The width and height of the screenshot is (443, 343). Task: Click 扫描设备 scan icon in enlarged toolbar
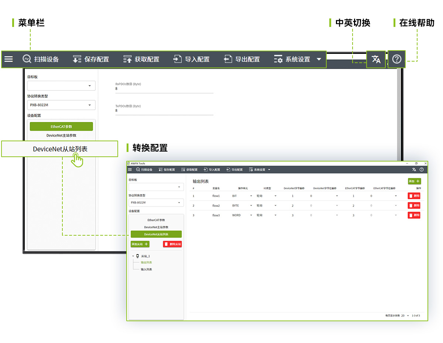pos(27,59)
